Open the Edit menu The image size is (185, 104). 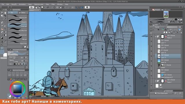click(8, 4)
